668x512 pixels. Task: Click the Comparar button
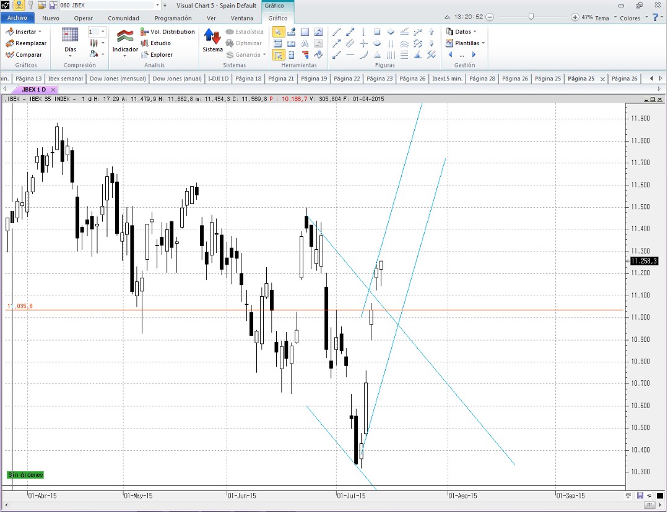pyautogui.click(x=24, y=55)
